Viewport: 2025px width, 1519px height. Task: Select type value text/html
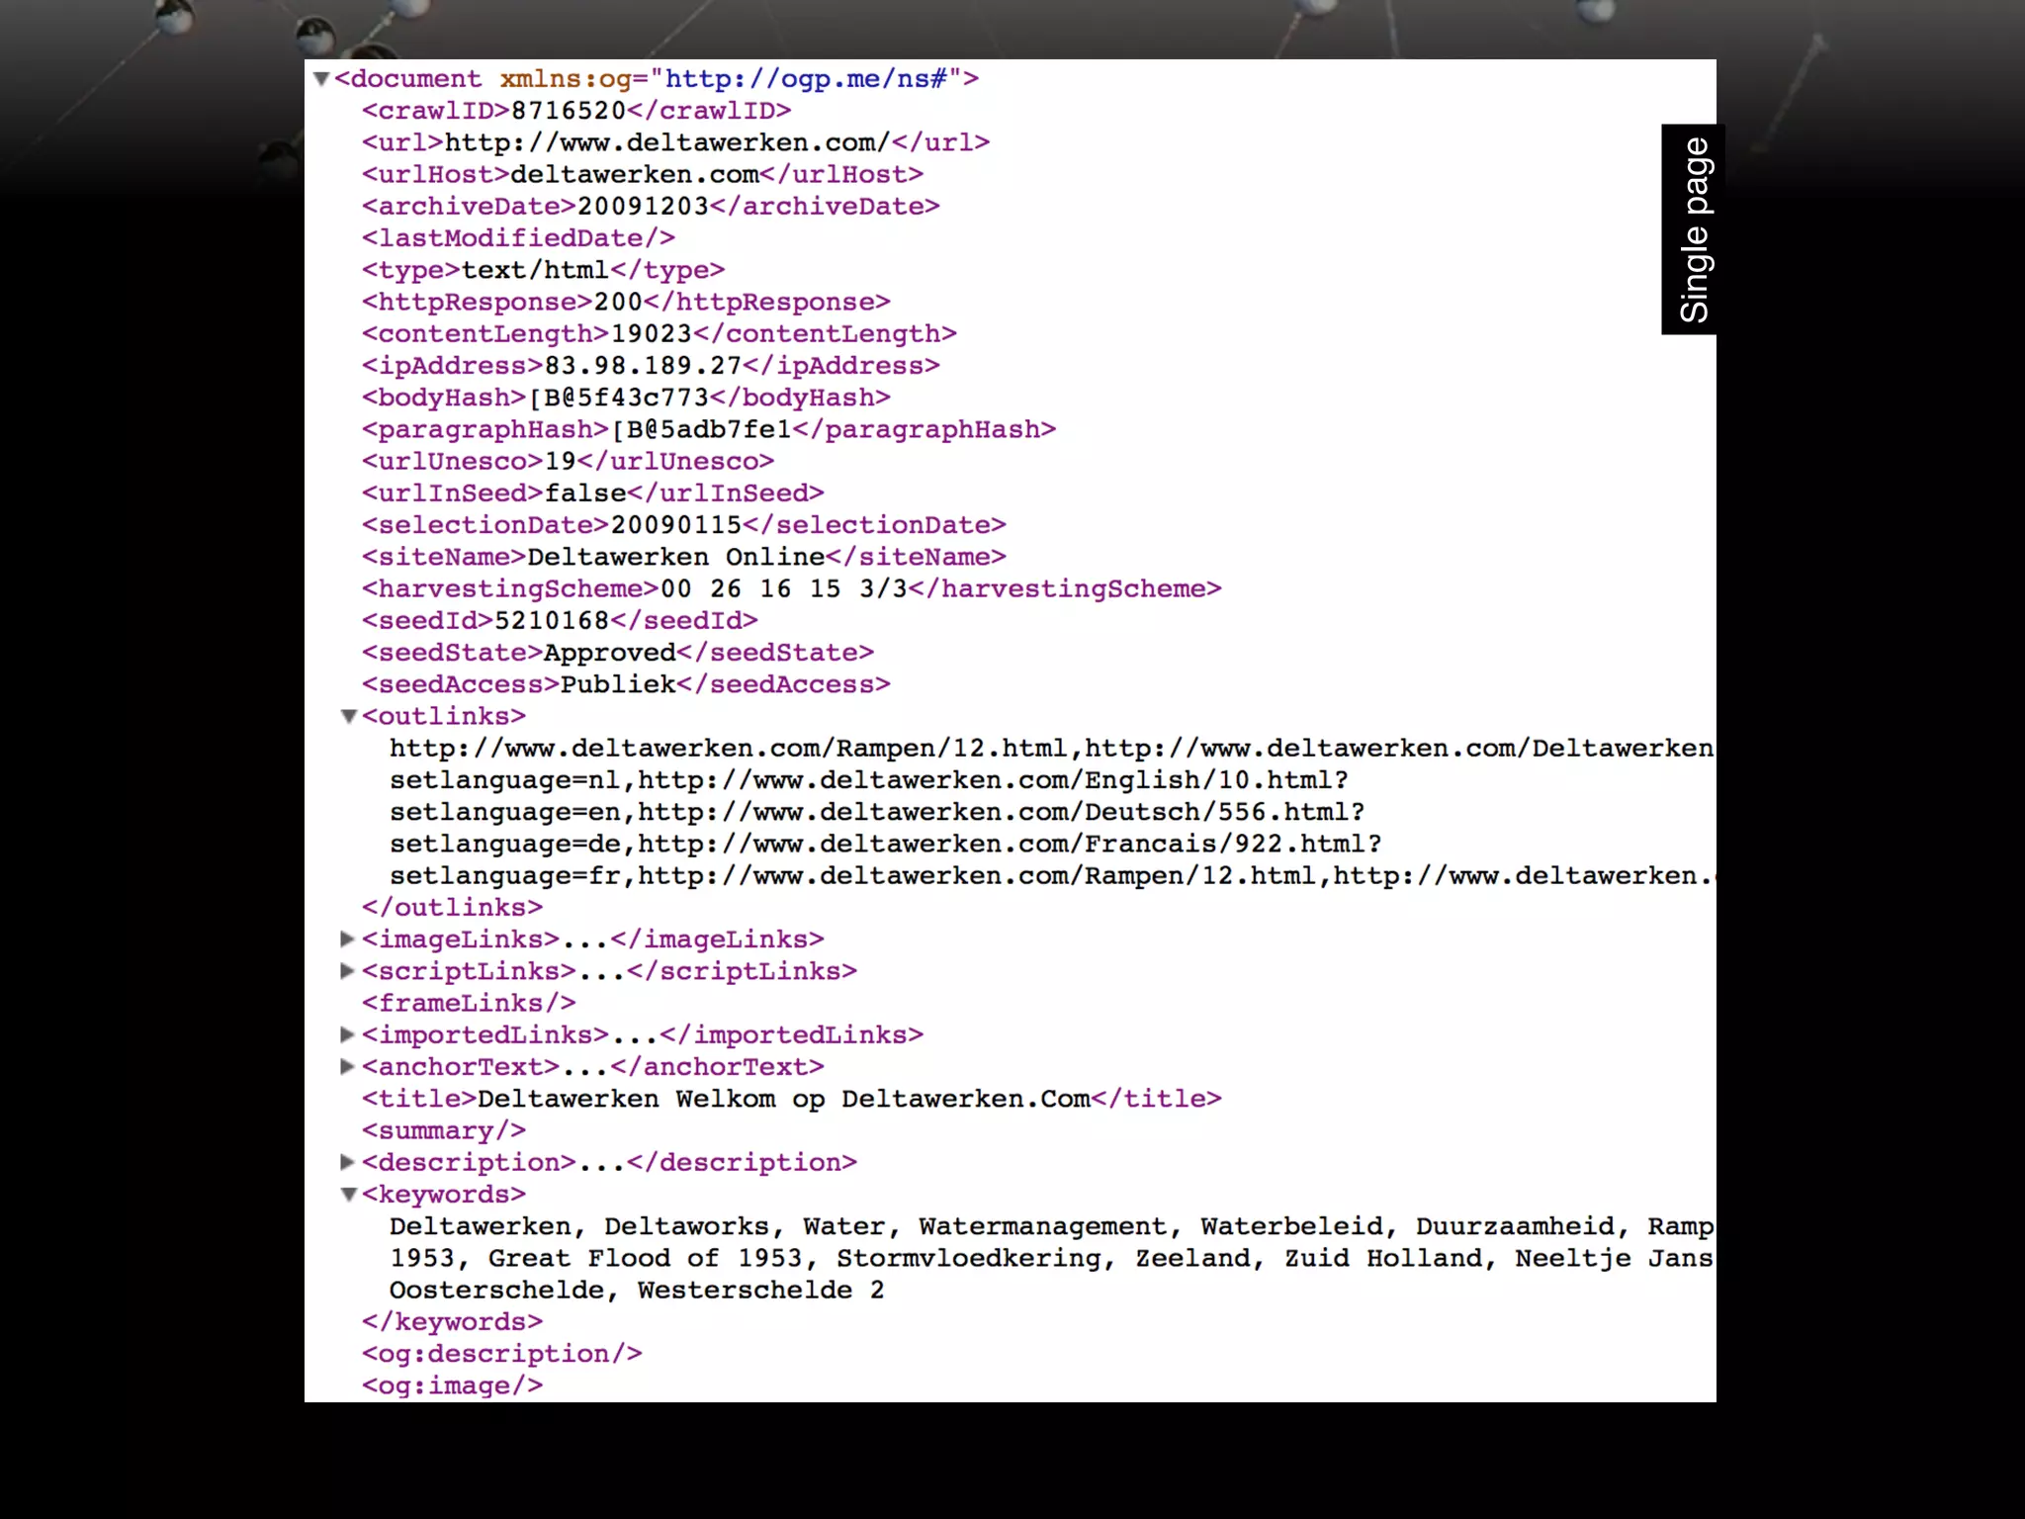535,270
